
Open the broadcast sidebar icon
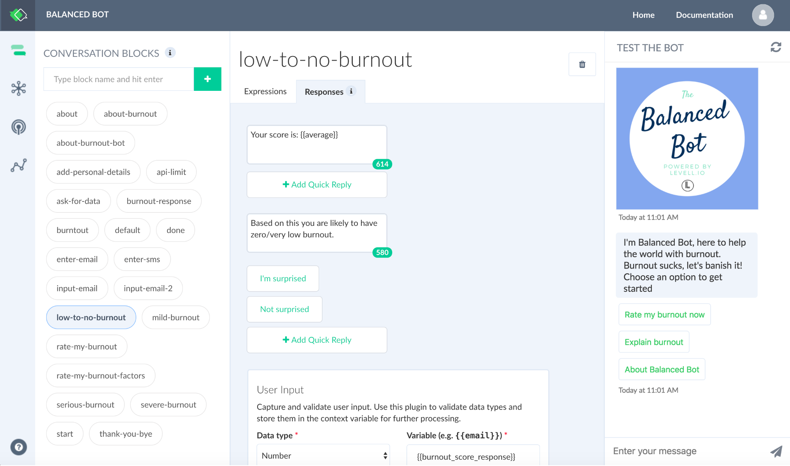[18, 127]
